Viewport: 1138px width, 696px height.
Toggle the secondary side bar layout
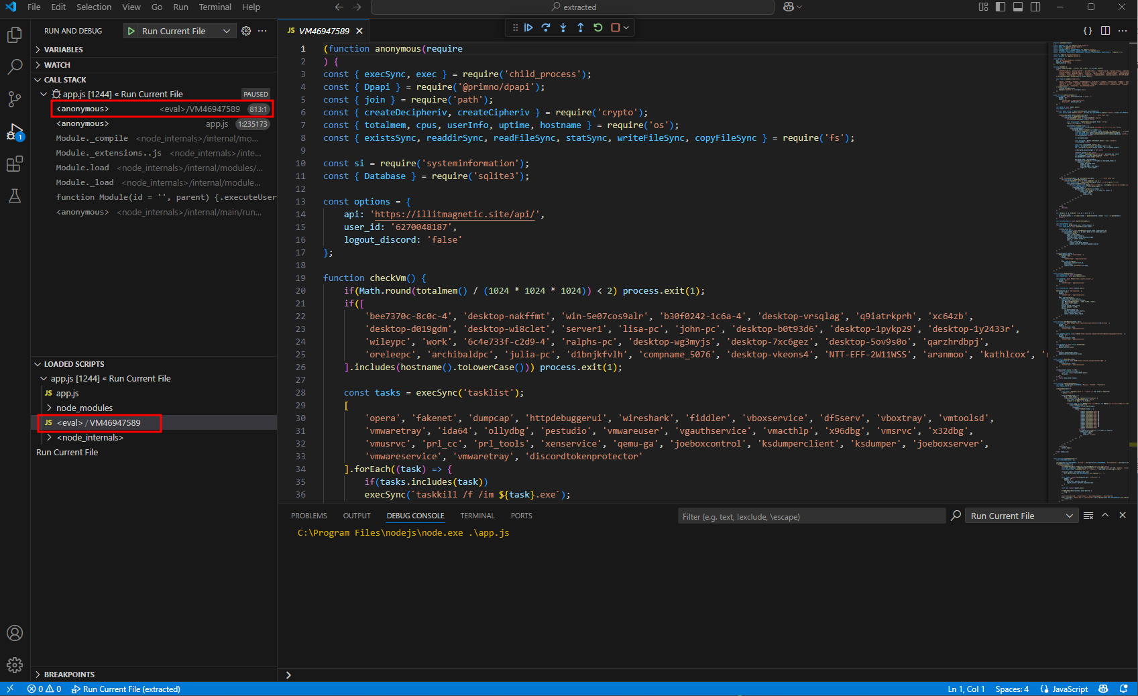click(x=1035, y=7)
